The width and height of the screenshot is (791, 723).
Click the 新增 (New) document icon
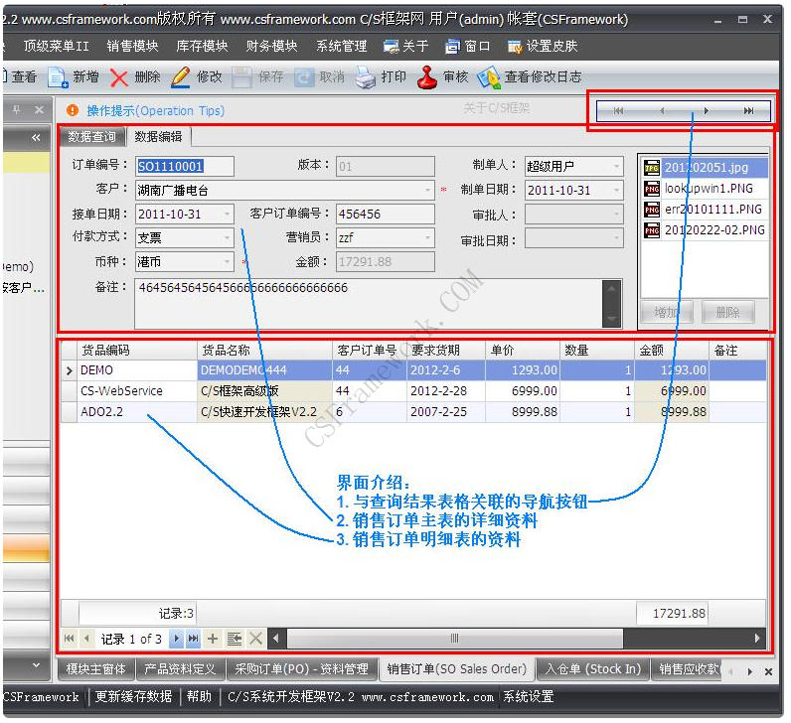coord(58,77)
